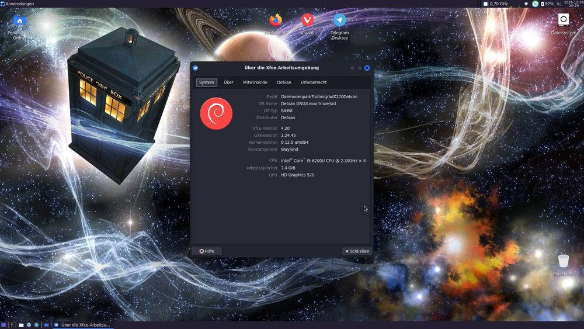Open the Papierkorb trash icon
The height and width of the screenshot is (329, 584).
(563, 261)
